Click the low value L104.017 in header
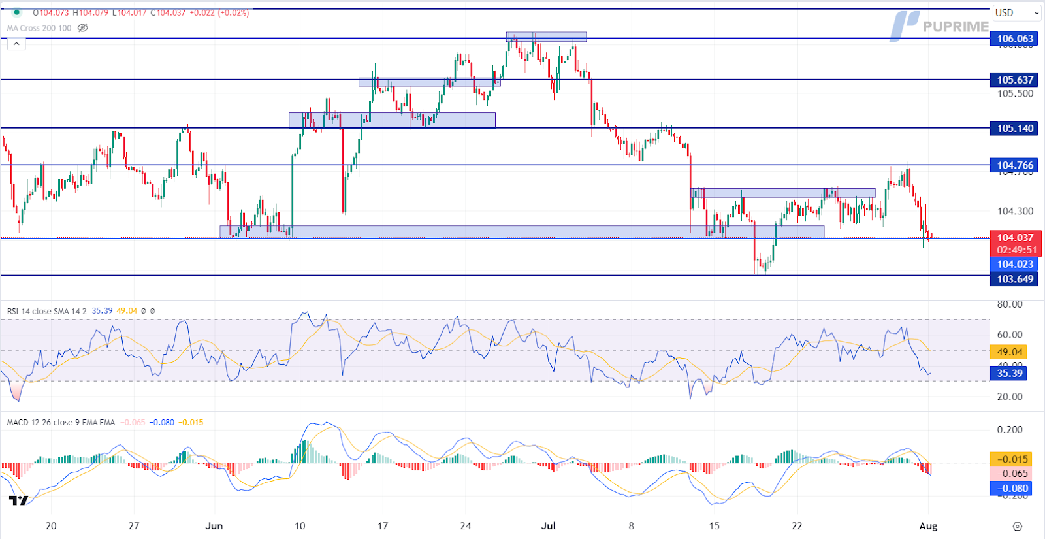The height and width of the screenshot is (539, 1045). tap(130, 12)
